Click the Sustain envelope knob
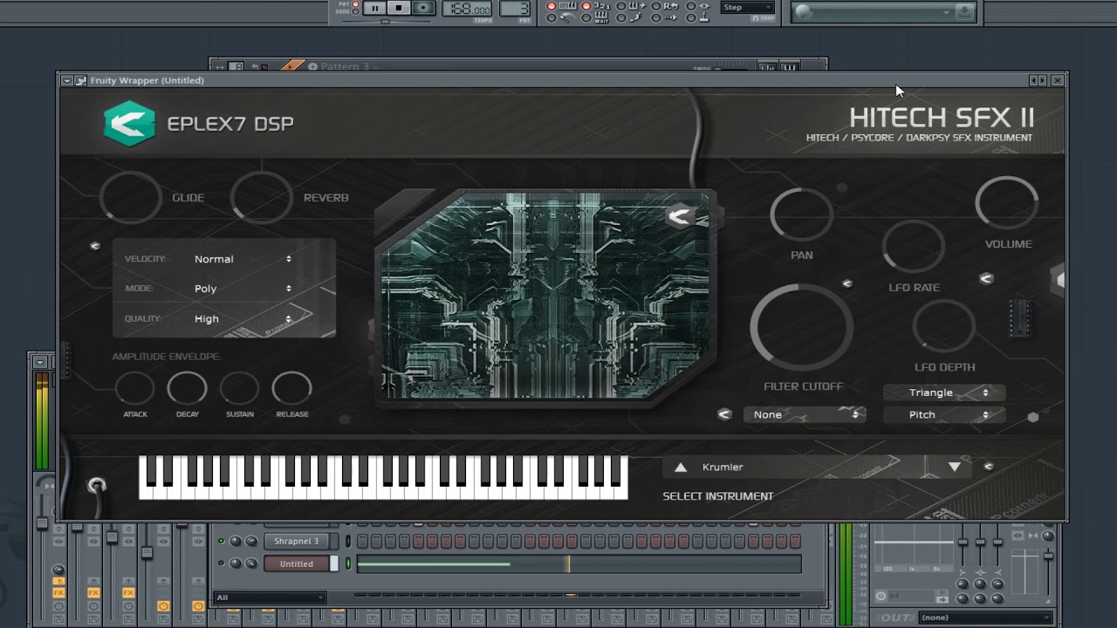 239,389
